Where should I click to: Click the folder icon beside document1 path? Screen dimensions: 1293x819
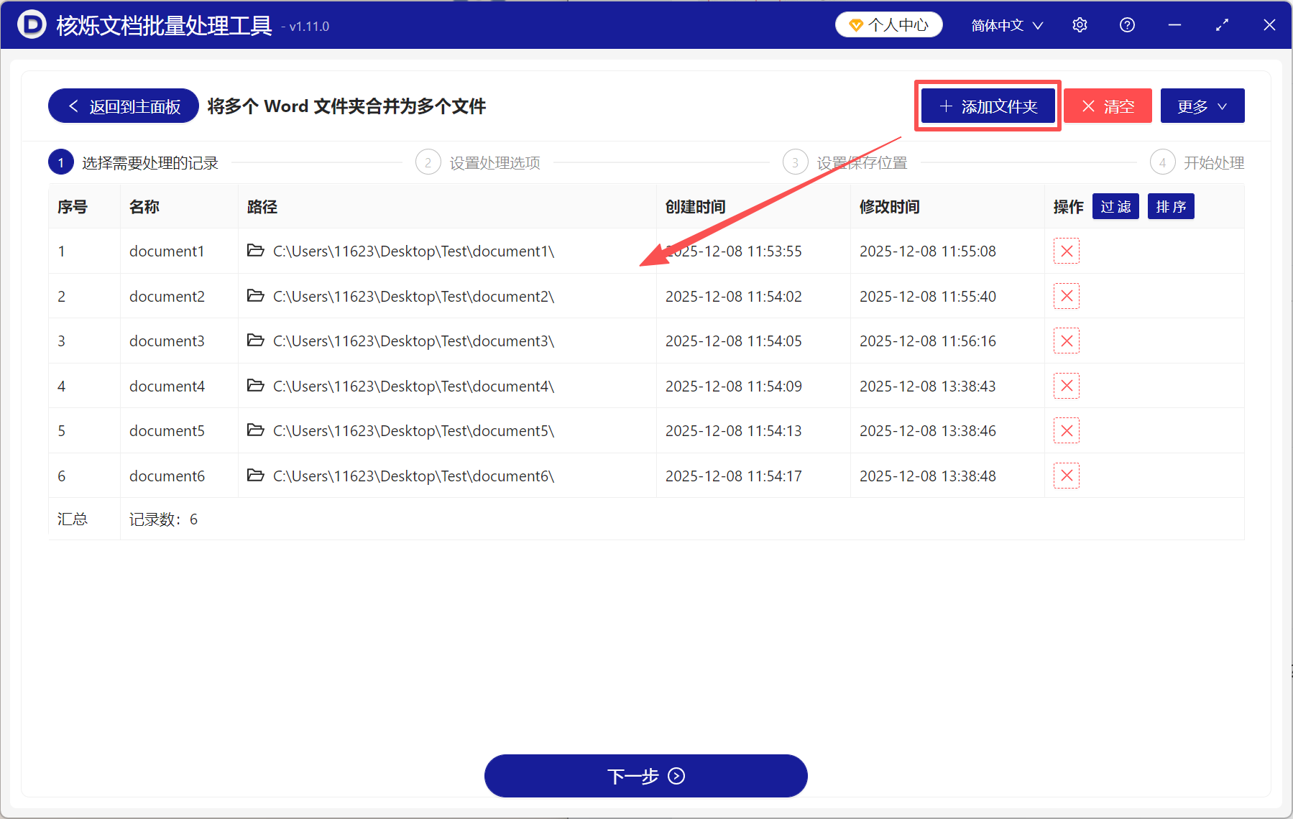click(256, 251)
